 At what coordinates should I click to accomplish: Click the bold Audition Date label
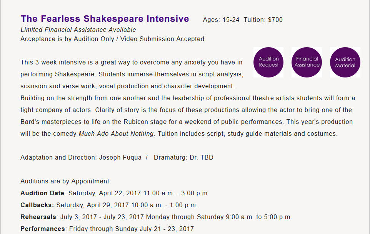tap(42, 193)
